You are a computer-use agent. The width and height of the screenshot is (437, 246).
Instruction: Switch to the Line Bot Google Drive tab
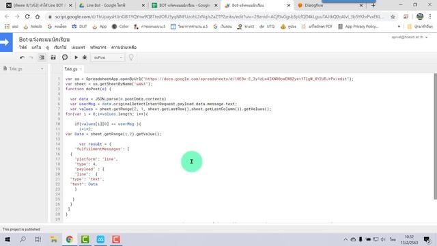111,5
